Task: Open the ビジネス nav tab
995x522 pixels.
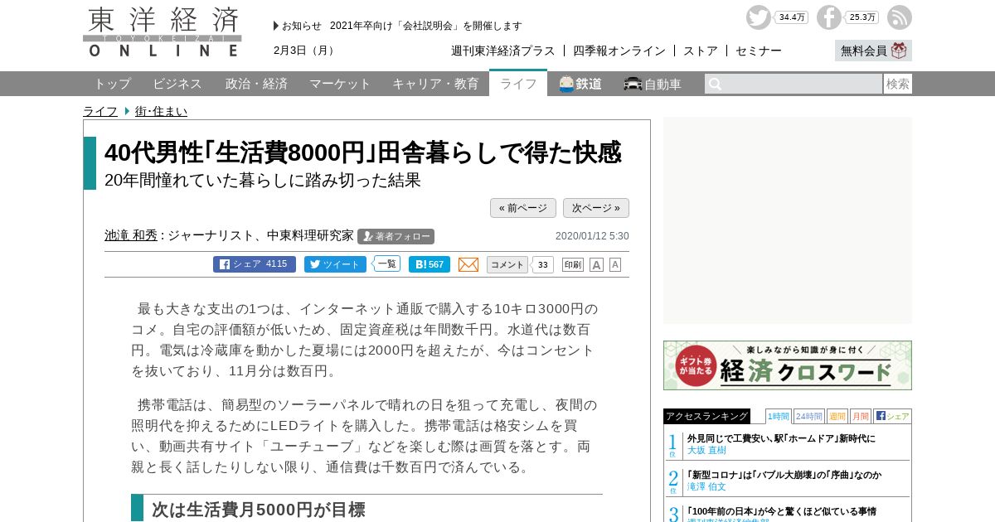Action: click(x=177, y=84)
